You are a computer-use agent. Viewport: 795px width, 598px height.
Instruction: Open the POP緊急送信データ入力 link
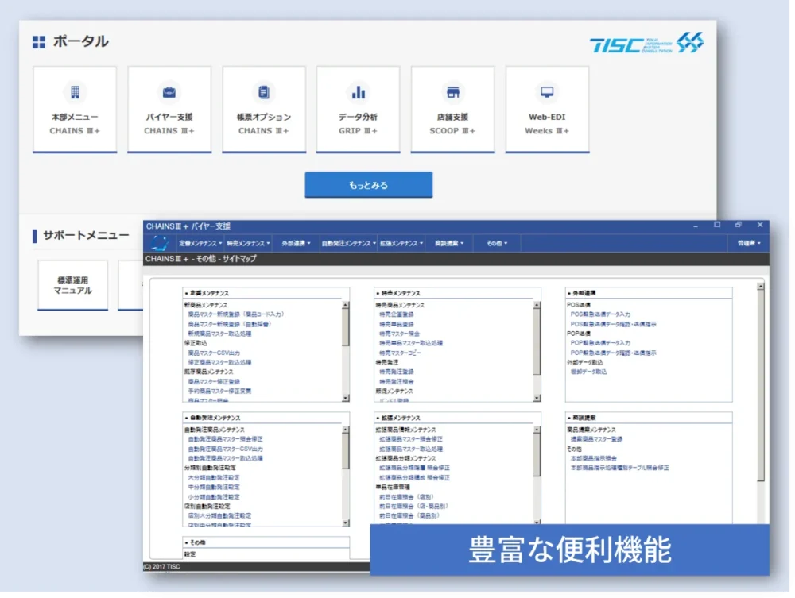pos(600,343)
